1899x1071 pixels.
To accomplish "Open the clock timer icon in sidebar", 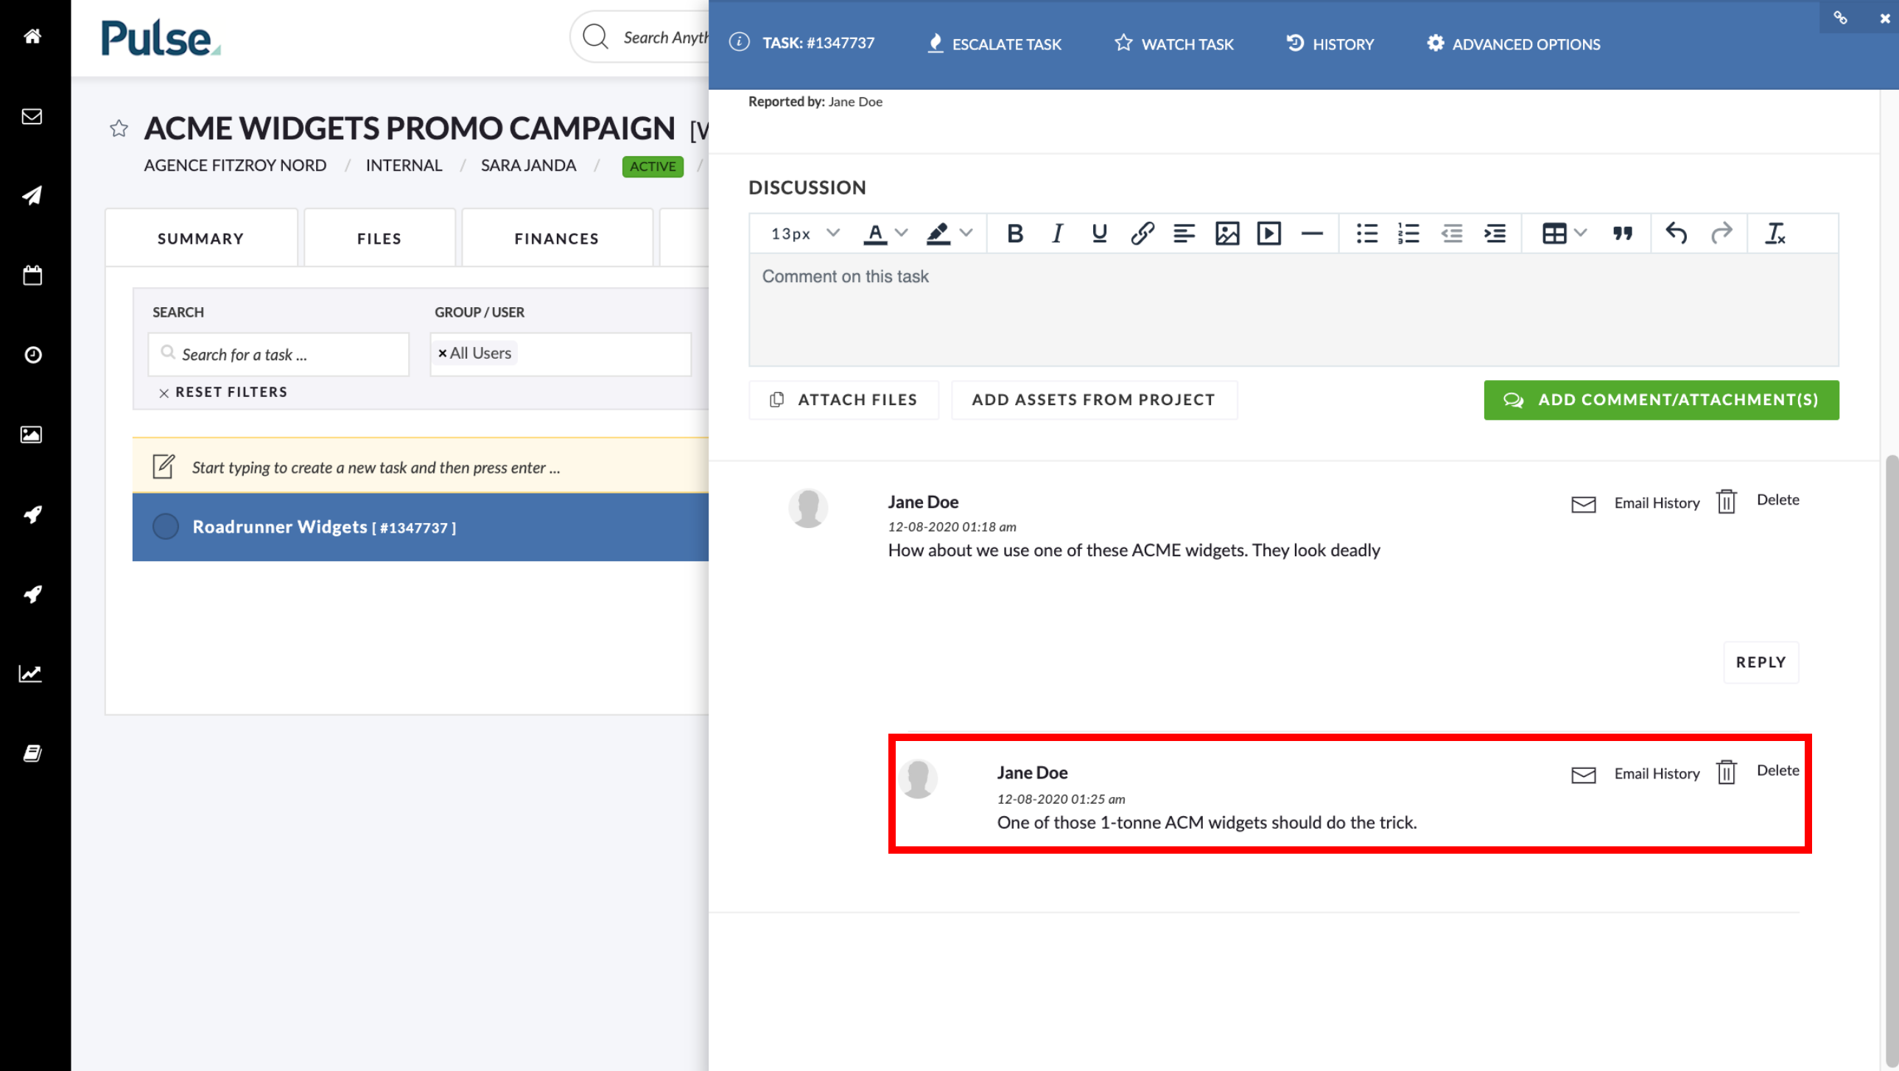I will click(x=32, y=355).
